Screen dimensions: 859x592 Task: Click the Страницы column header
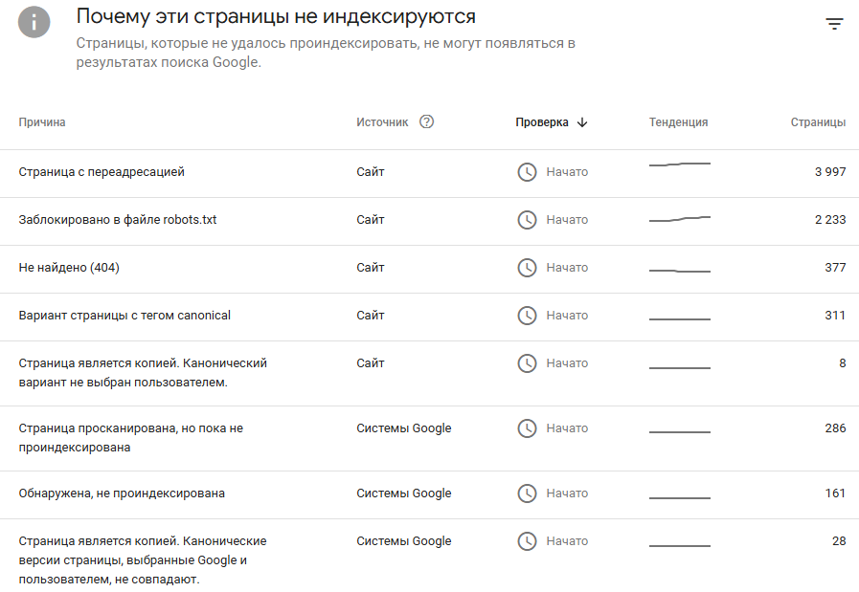pos(818,122)
